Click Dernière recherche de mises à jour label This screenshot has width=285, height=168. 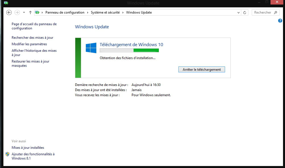click(x=101, y=85)
